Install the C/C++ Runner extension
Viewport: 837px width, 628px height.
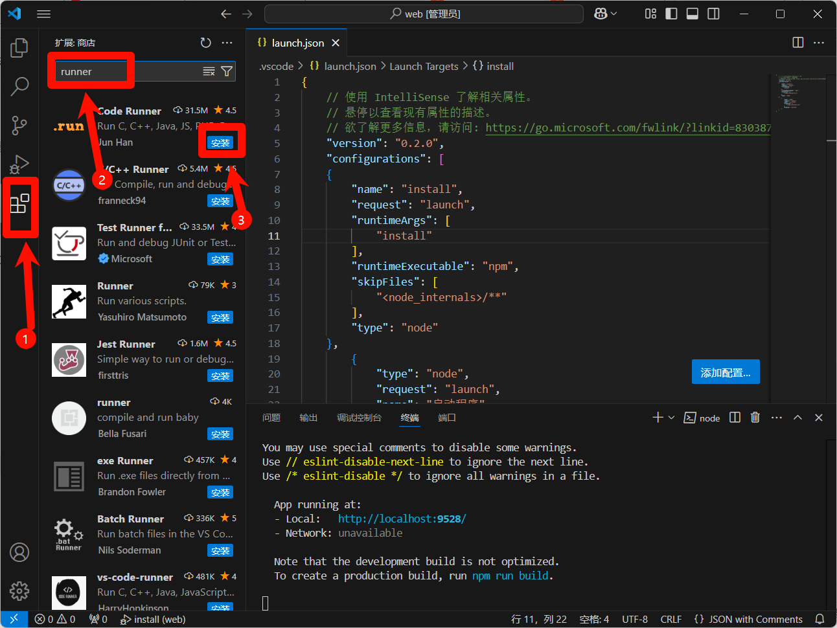(x=220, y=201)
